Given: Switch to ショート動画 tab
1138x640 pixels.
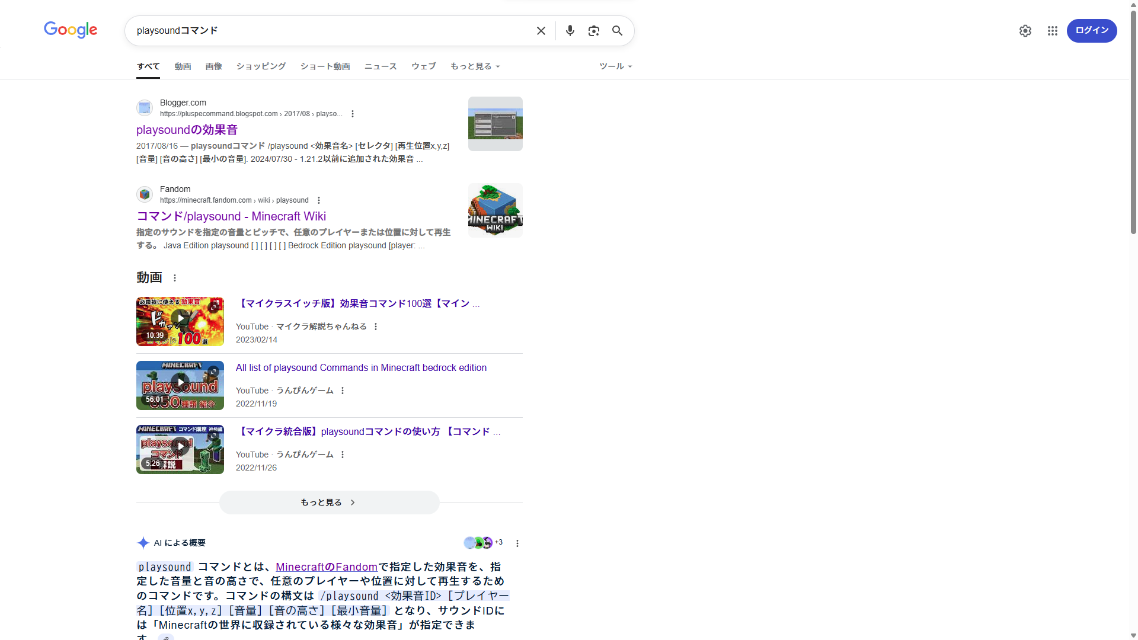Looking at the screenshot, I should click(325, 66).
